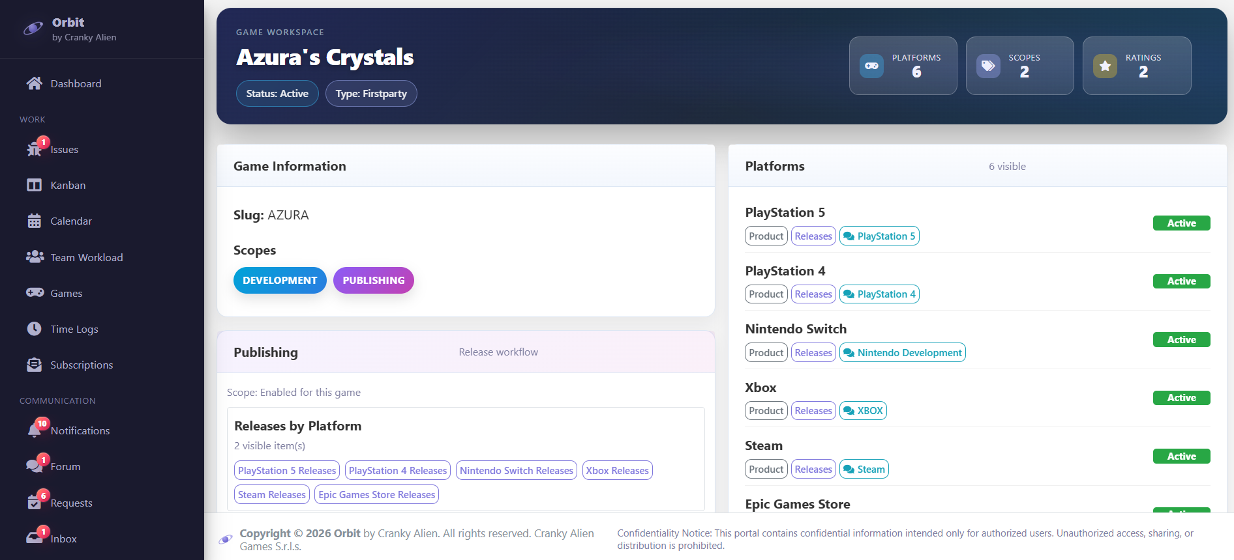Viewport: 1234px width, 560px height.
Task: Click the Type: Firstparty badge
Action: (x=371, y=93)
